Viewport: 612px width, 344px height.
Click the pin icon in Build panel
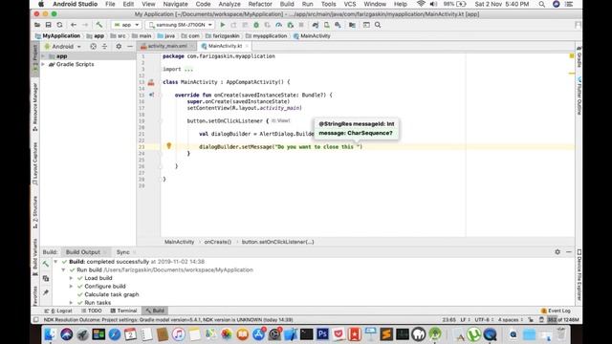point(46,292)
